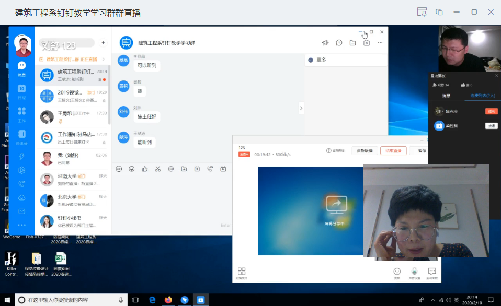Open the 2019视觉 group conversation
501x306 pixels.
(73, 96)
